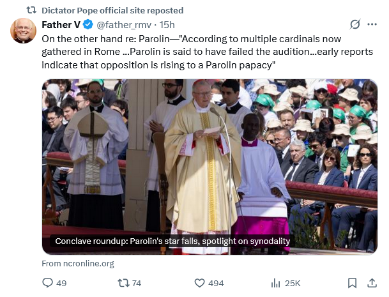Click the 'Conclave roundup' caption overlay
This screenshot has width=389, height=297.
click(172, 241)
